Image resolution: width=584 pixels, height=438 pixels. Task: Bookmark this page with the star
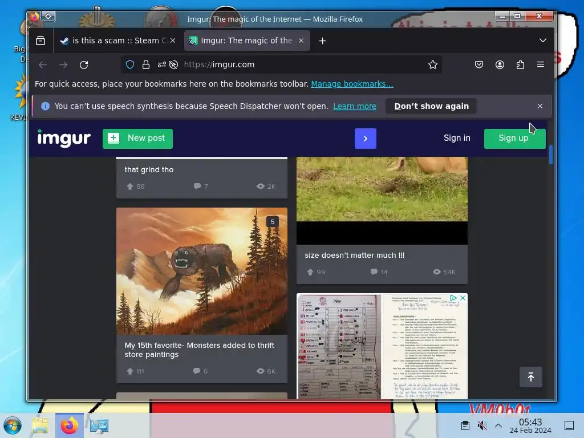pyautogui.click(x=432, y=65)
